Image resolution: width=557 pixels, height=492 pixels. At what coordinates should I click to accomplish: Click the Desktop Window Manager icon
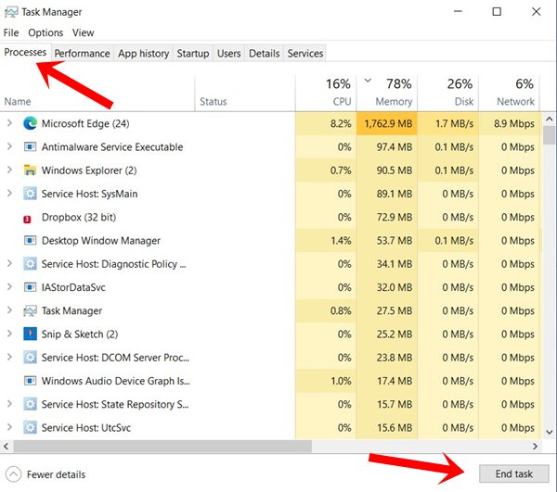31,240
